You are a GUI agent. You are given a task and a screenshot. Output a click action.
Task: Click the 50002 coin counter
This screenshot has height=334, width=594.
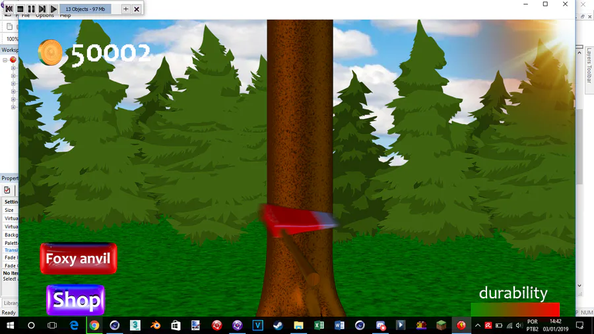pyautogui.click(x=111, y=53)
